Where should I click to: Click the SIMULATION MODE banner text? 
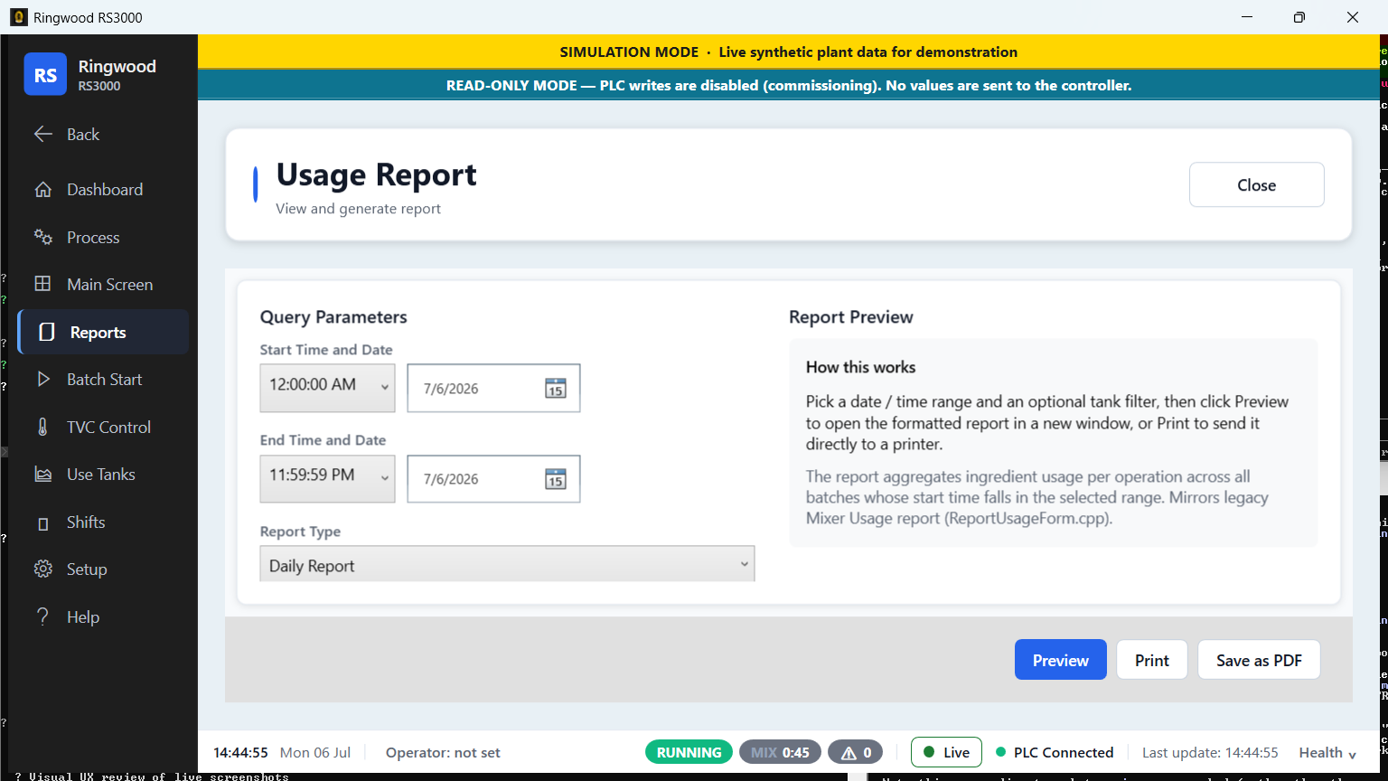[788, 52]
